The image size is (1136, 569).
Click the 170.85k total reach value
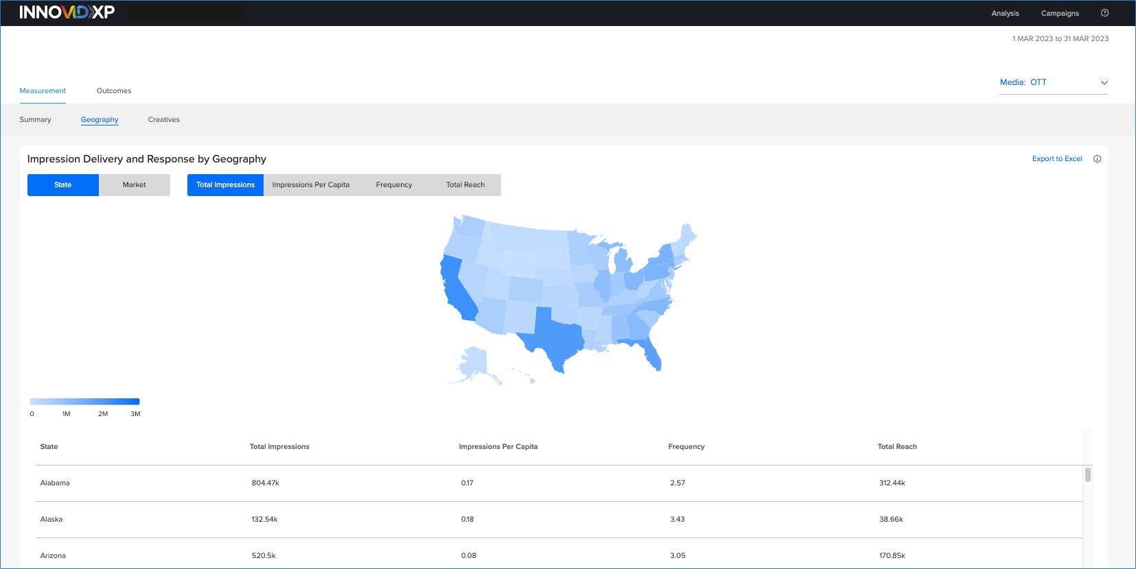892,556
